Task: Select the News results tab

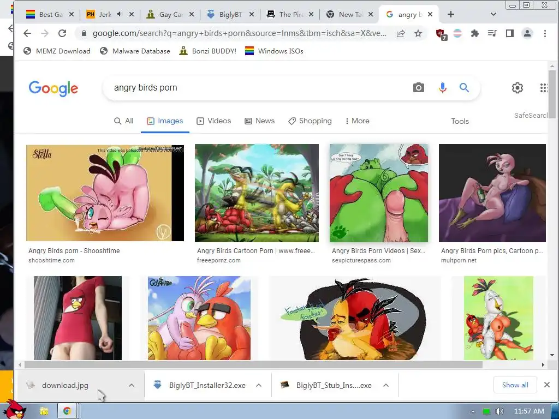Action: point(259,121)
